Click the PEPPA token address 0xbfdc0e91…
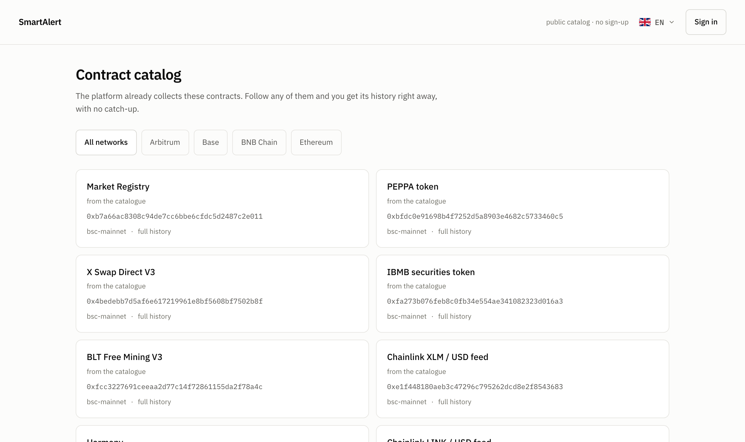 click(x=475, y=216)
